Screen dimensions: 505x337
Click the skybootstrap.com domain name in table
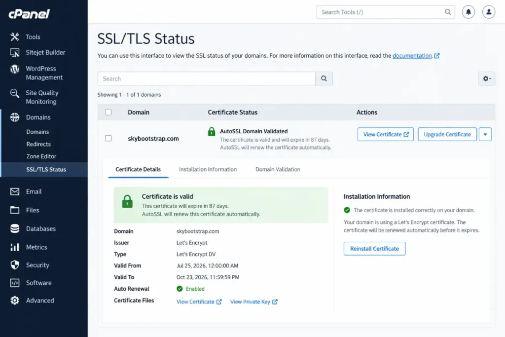[153, 139]
